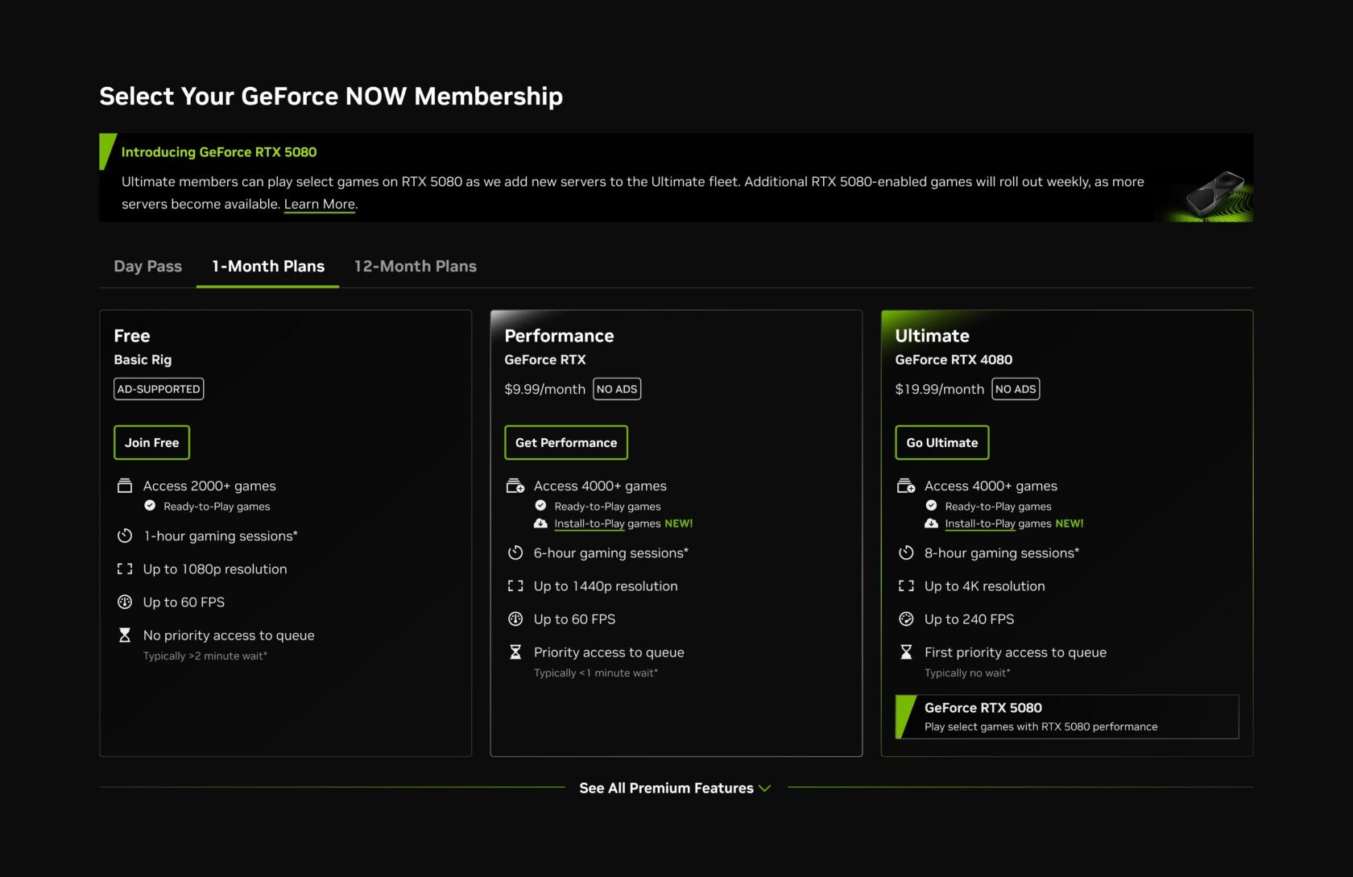Click the Join Free button
1353x877 pixels.
click(x=151, y=442)
